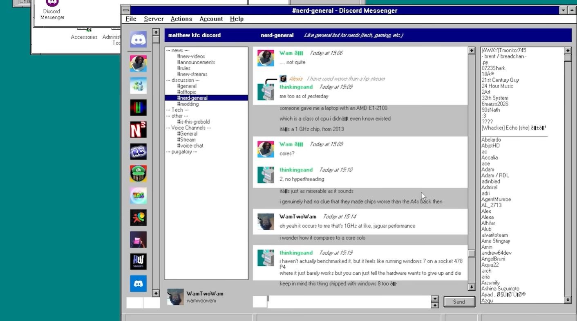577x321 pixels.
Task: Open the Server menu
Action: click(x=153, y=19)
